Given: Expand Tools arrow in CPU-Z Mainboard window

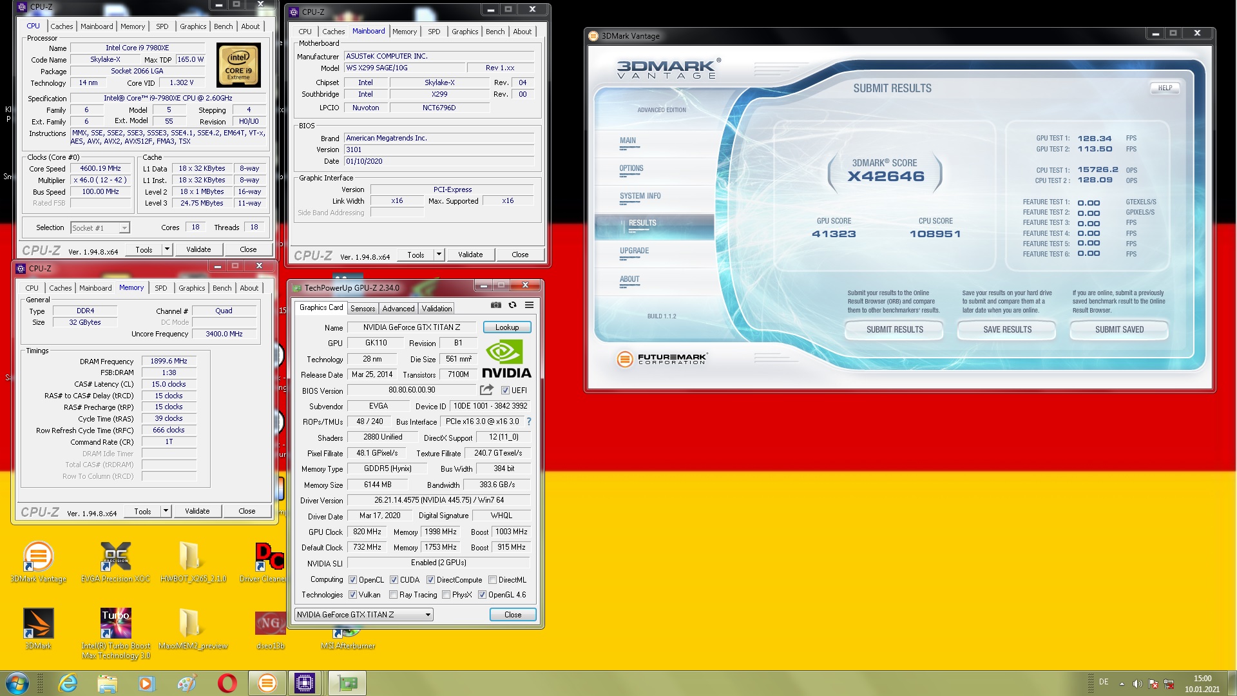Looking at the screenshot, I should (x=439, y=255).
